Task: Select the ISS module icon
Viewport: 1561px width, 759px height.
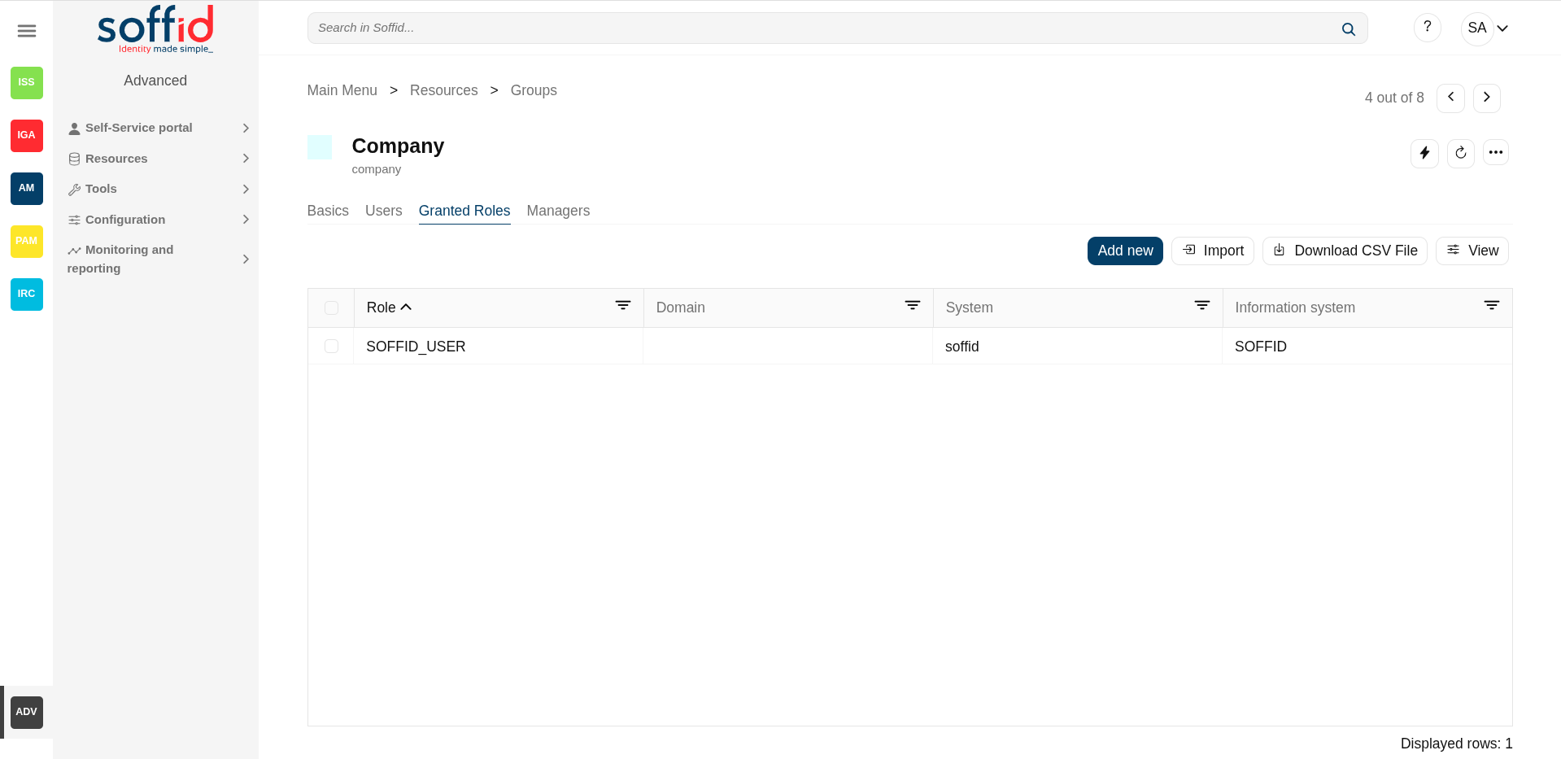Action: [27, 82]
